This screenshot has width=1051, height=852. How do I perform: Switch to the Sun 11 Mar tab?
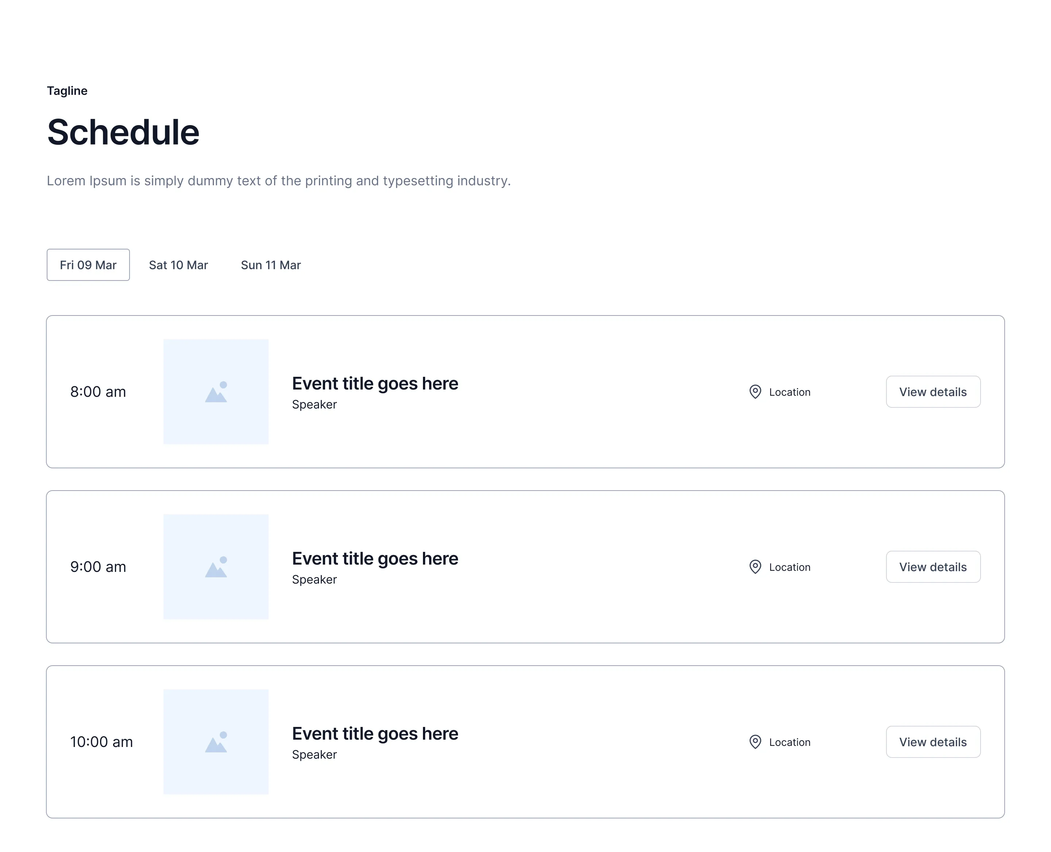pyautogui.click(x=271, y=265)
